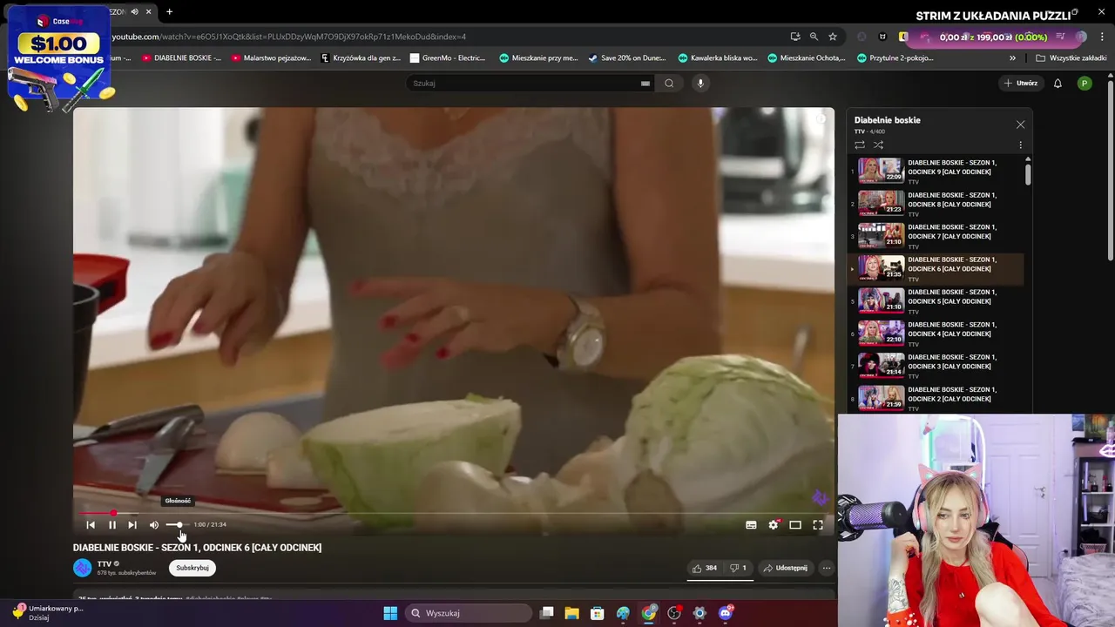This screenshot has height=627, width=1115.
Task: Play Sezon 1, Odcinek 2 from playlist
Action: (x=936, y=397)
